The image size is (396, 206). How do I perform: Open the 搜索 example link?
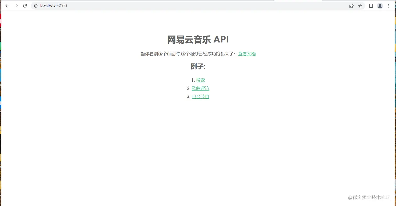pyautogui.click(x=200, y=80)
